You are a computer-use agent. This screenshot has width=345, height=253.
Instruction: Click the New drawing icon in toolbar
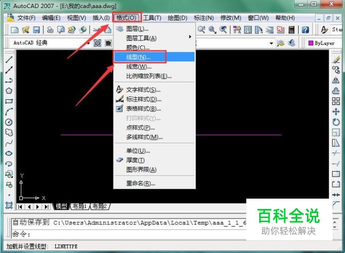click(x=14, y=30)
